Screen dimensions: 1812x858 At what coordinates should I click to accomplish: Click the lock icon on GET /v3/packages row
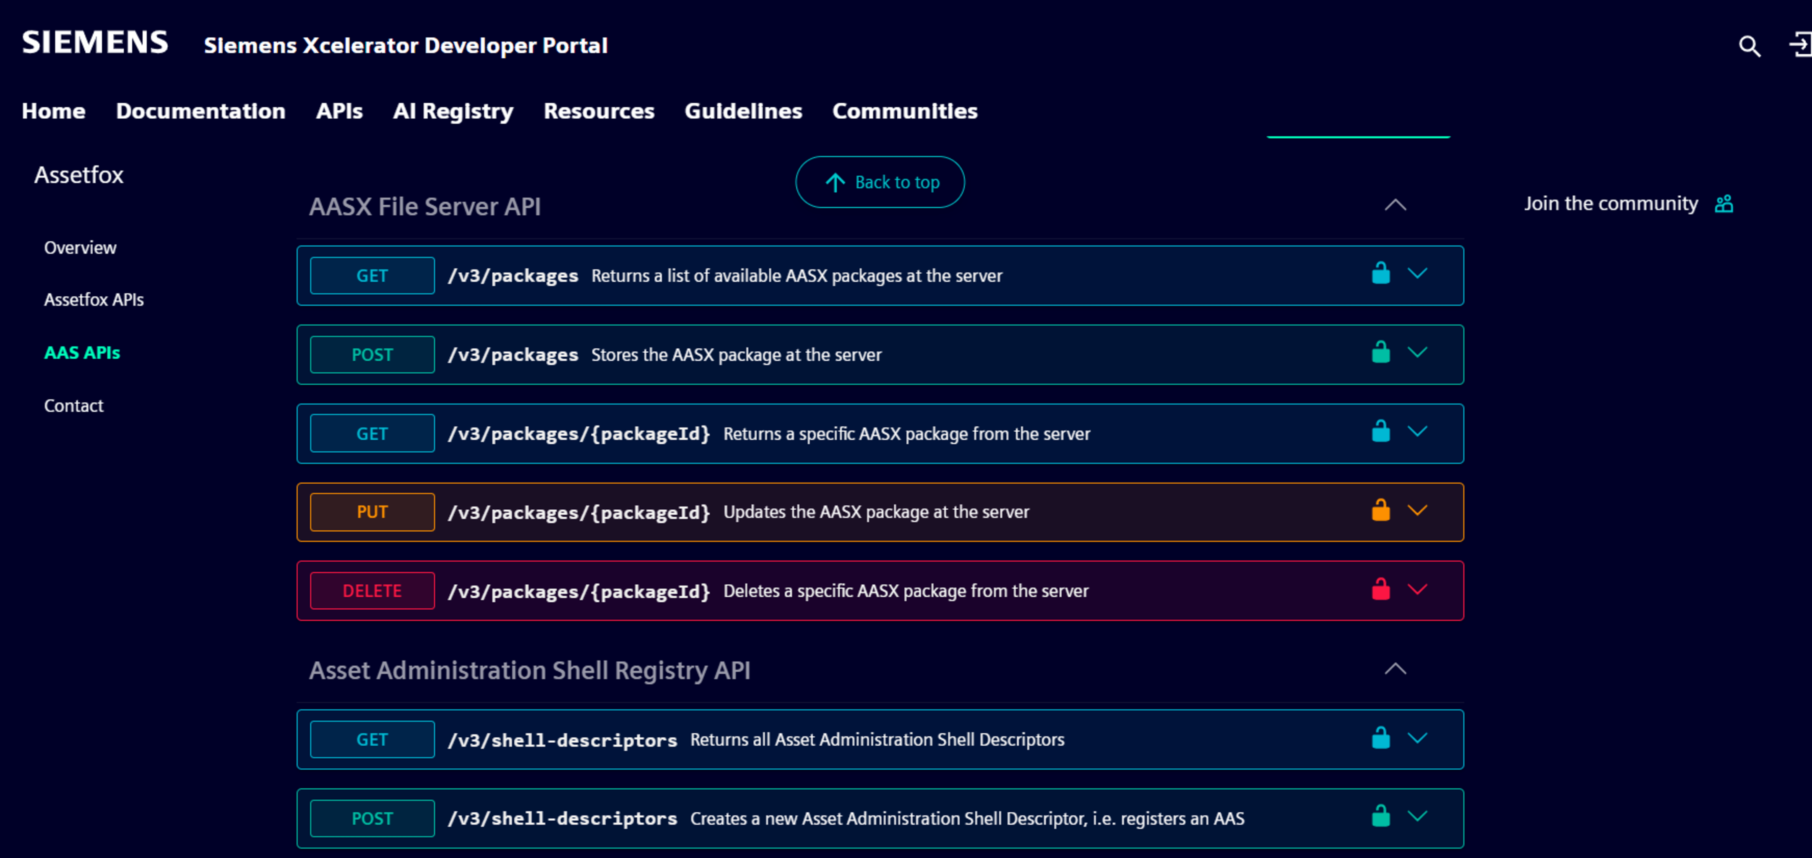(x=1381, y=272)
